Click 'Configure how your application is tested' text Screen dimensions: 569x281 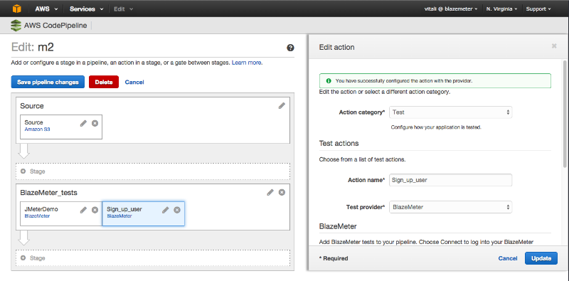coord(436,127)
